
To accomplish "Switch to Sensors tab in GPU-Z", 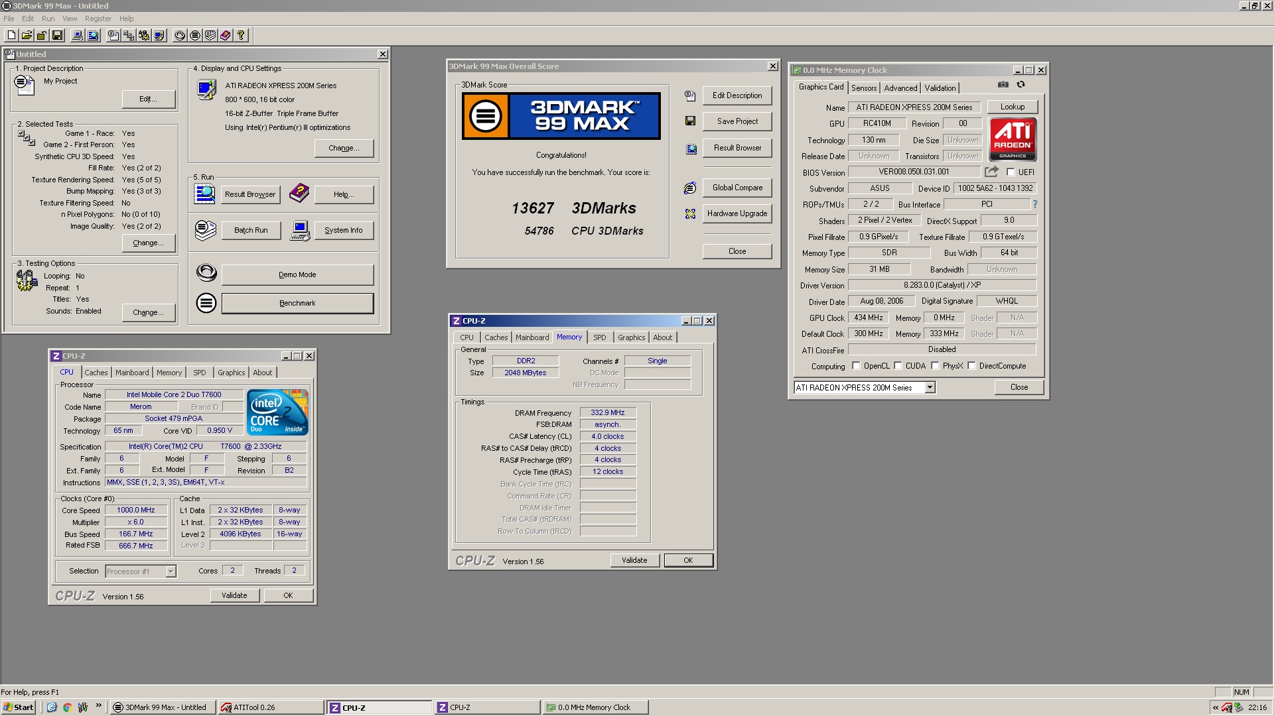I will pyautogui.click(x=864, y=88).
